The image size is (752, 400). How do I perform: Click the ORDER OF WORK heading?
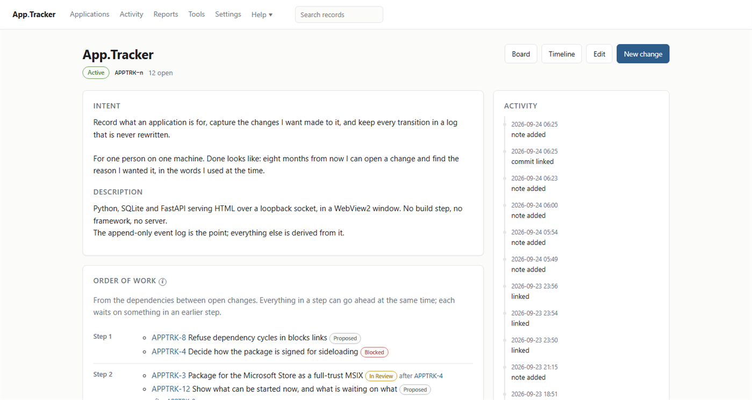[125, 281]
